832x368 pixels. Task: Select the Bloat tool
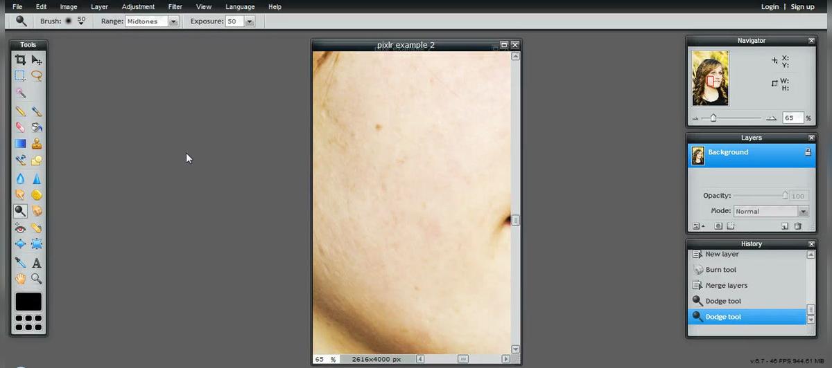click(x=20, y=244)
